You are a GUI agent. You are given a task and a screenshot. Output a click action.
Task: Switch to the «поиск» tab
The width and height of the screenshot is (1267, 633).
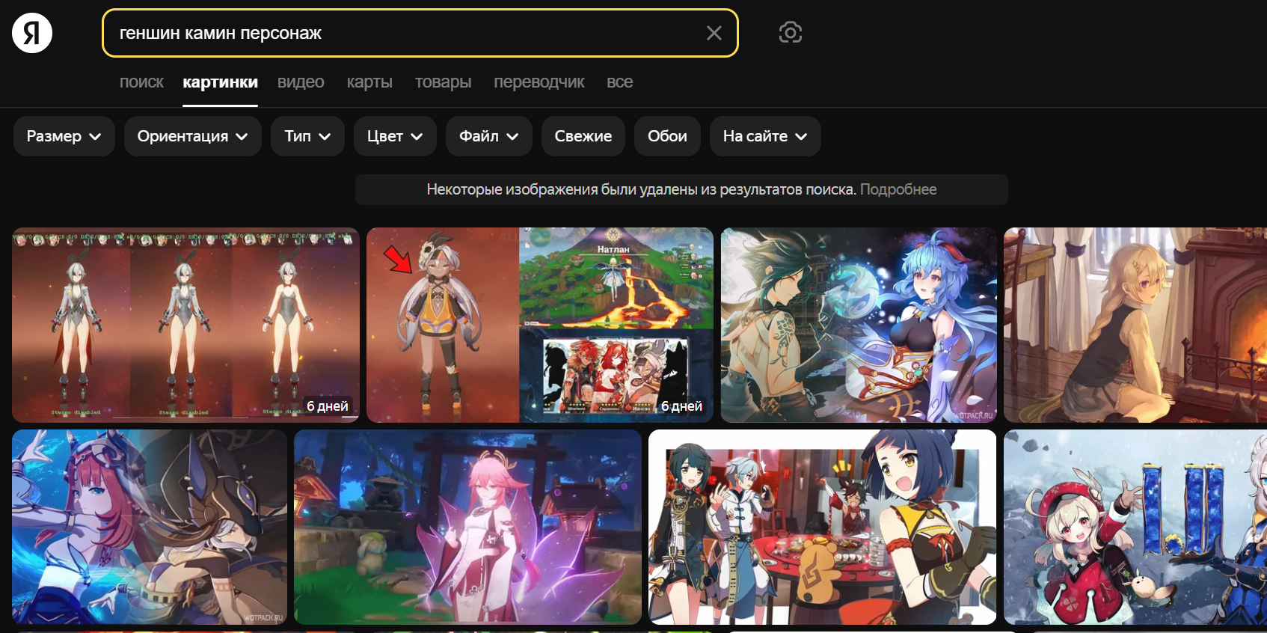(141, 82)
